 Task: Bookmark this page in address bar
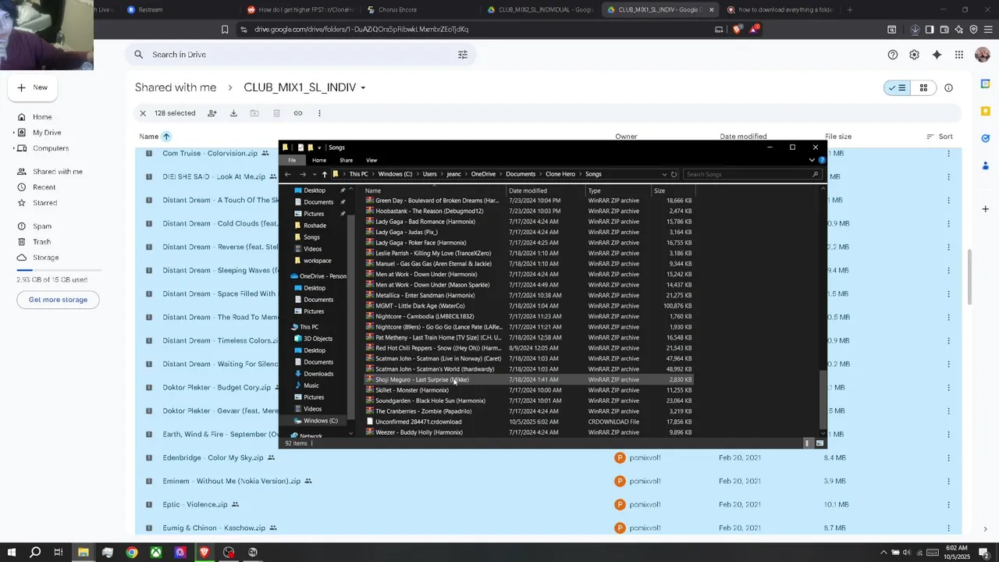click(x=225, y=30)
